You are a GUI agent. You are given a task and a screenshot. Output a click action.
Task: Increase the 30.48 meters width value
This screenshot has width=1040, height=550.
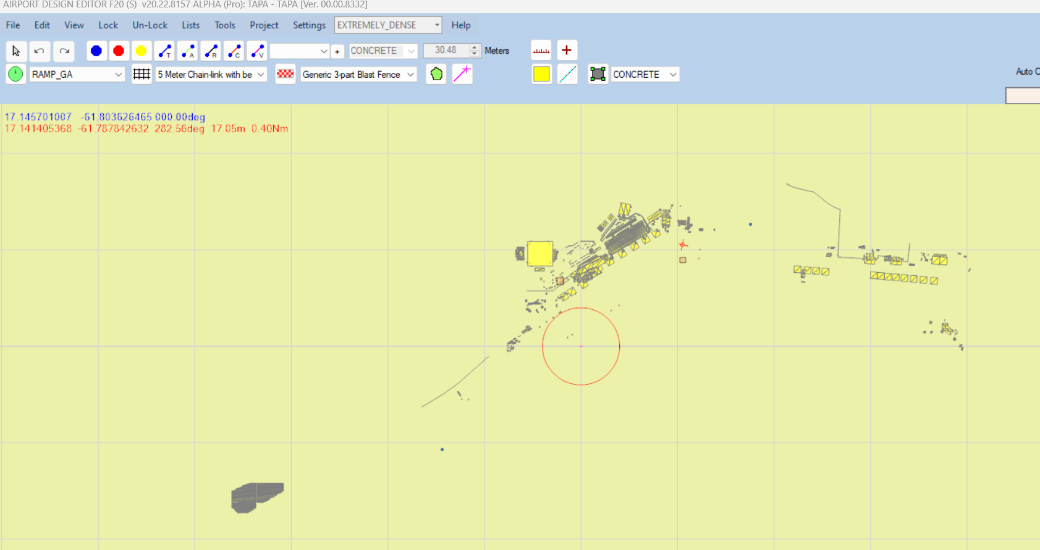tap(475, 47)
